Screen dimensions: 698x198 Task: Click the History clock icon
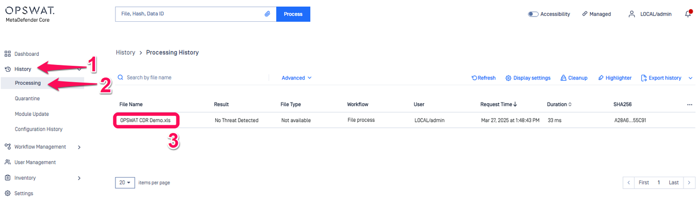pos(8,69)
